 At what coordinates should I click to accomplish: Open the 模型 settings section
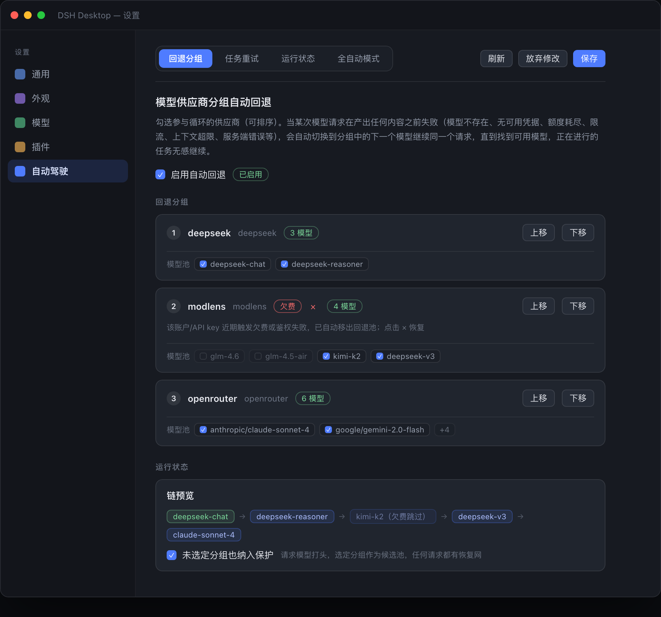point(68,123)
